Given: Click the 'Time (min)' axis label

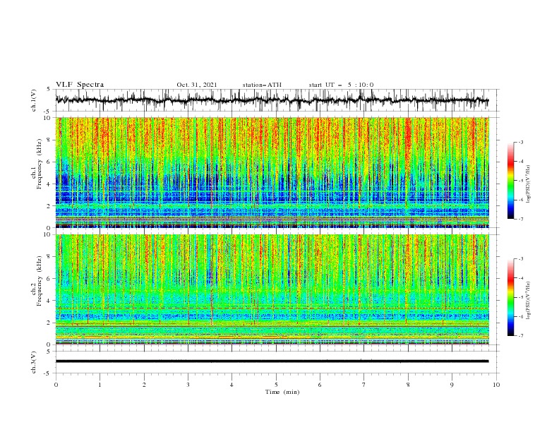Looking at the screenshot, I should [282, 392].
